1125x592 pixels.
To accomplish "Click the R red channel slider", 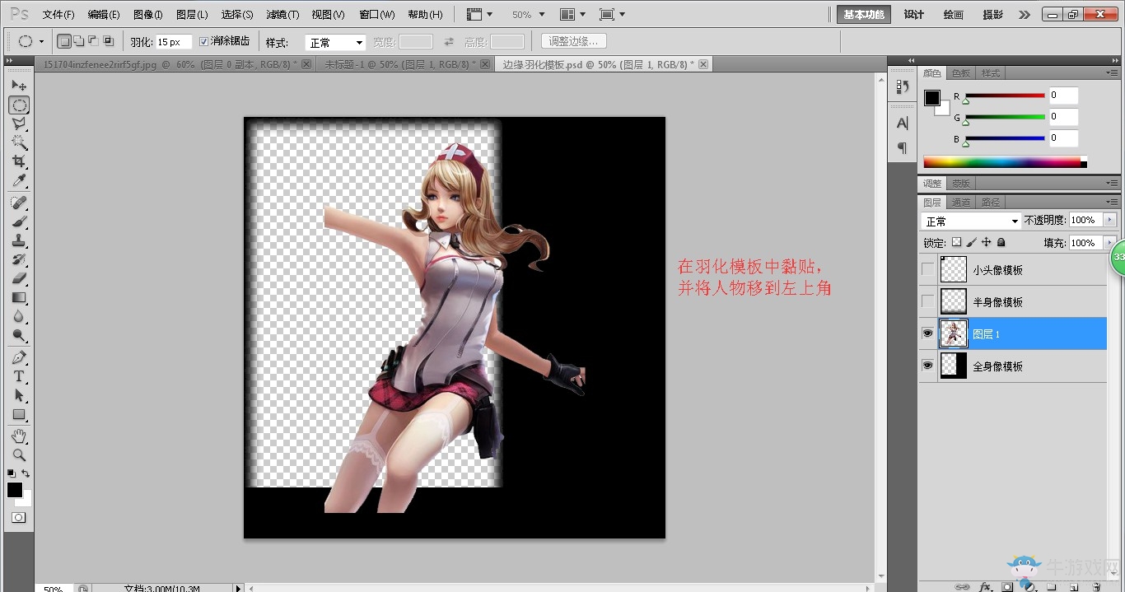I will (1005, 96).
